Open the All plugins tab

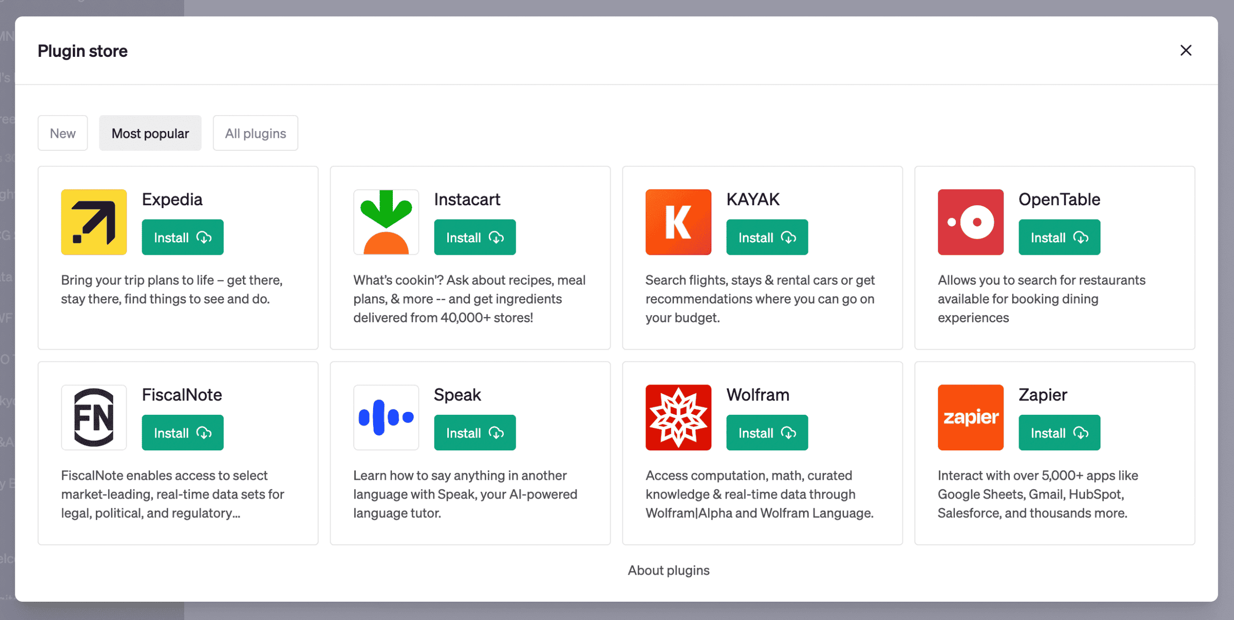(255, 133)
